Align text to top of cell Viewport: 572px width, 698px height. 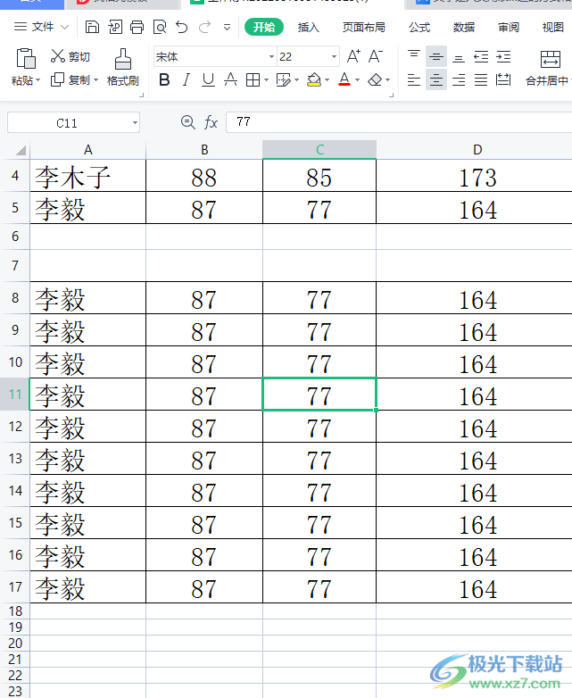pos(414,56)
